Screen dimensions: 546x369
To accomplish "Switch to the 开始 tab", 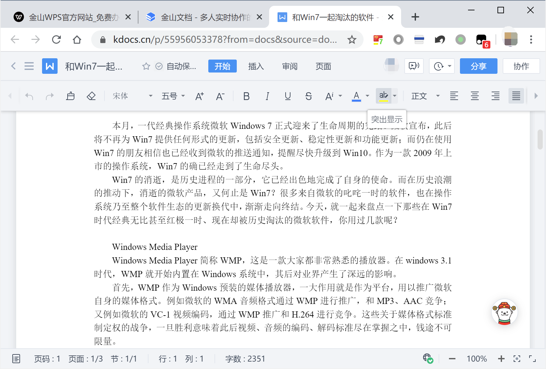I will (x=223, y=66).
